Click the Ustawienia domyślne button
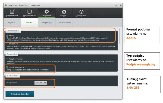Screen dimensions: 163x103 [x=20, y=94]
